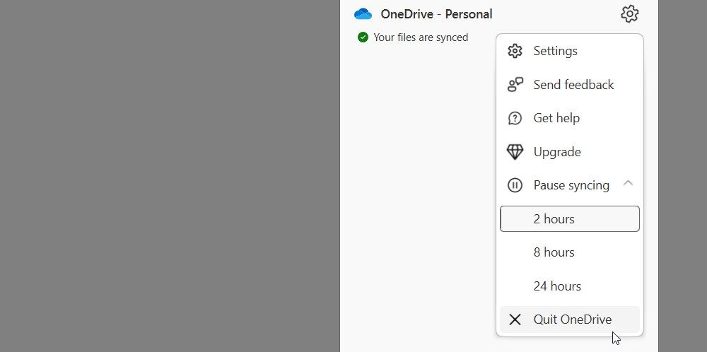Collapse Pause syncing using the chevron arrow
Image resolution: width=707 pixels, height=352 pixels.
coord(628,184)
